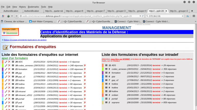The width and height of the screenshot is (197, 110).
Task: Click search box containing 172.16.2.31
Action: pyautogui.click(x=165, y=16)
